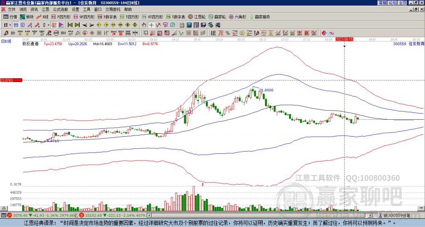
Task: Click the circled crosshair target tool
Action: pos(85,33)
